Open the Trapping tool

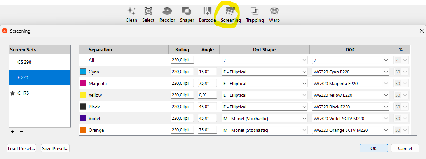click(x=255, y=14)
